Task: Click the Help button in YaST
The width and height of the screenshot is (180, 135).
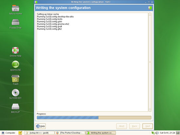Action: (40, 126)
